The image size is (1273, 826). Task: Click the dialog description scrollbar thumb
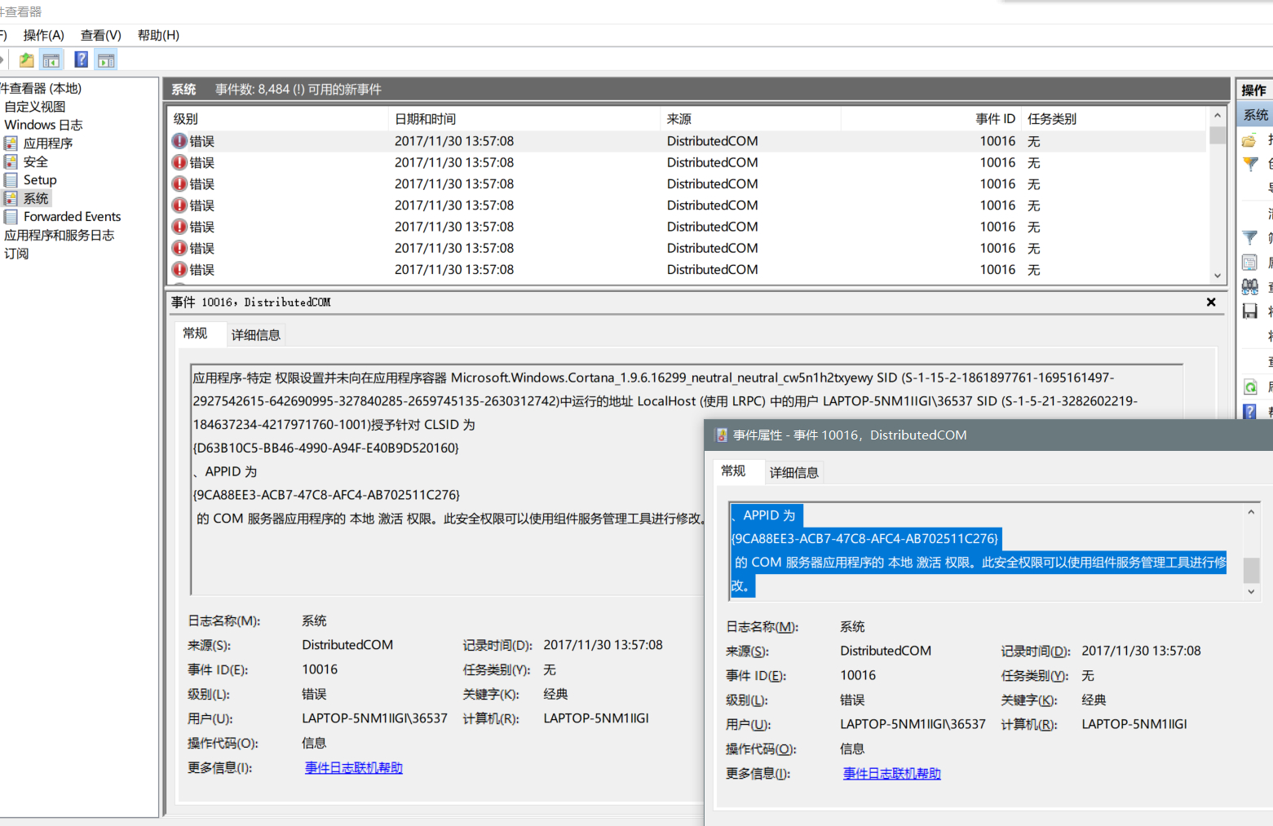tap(1251, 570)
